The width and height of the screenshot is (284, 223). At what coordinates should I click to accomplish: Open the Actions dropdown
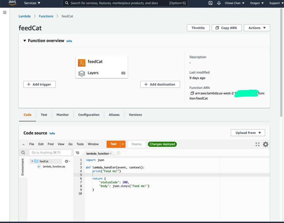point(257,28)
